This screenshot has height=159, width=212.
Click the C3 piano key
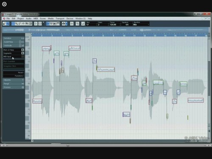click(28, 79)
